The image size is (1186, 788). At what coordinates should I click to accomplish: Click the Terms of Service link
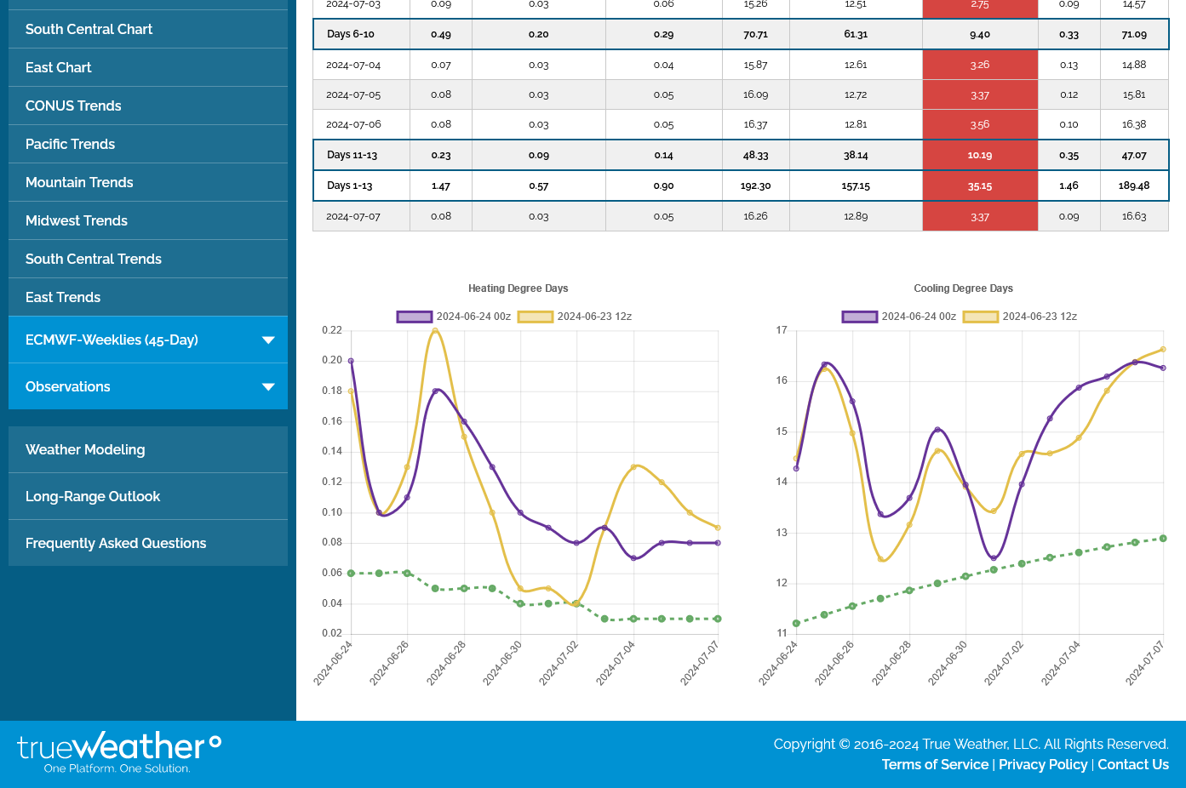point(935,764)
